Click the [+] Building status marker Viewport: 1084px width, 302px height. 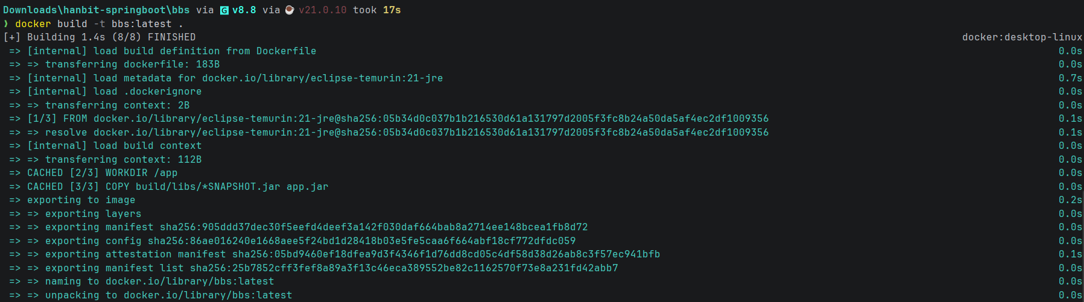pyautogui.click(x=12, y=37)
